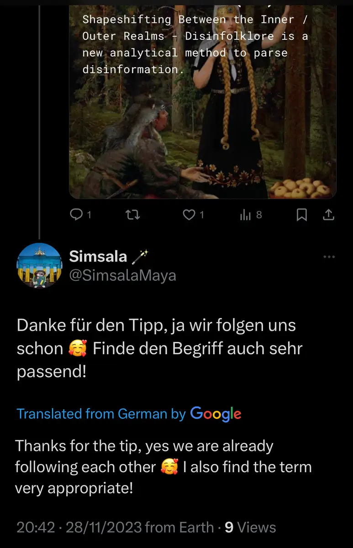Open the Simsala display name
This screenshot has height=548, width=353.
[98, 257]
